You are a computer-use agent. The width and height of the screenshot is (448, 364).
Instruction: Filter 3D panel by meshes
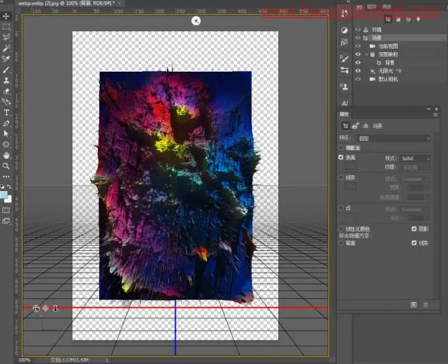(398, 20)
